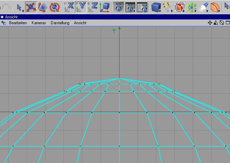This screenshot has width=230, height=163.
Task: Expand the cube primitive objects dropdown
Action: pyautogui.click(x=156, y=7)
